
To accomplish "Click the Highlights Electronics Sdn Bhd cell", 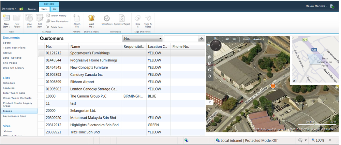I will 94,125.
